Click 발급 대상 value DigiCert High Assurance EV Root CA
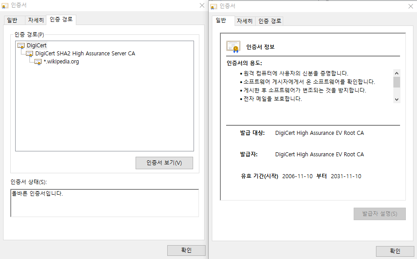The image size is (417, 259). (319, 133)
